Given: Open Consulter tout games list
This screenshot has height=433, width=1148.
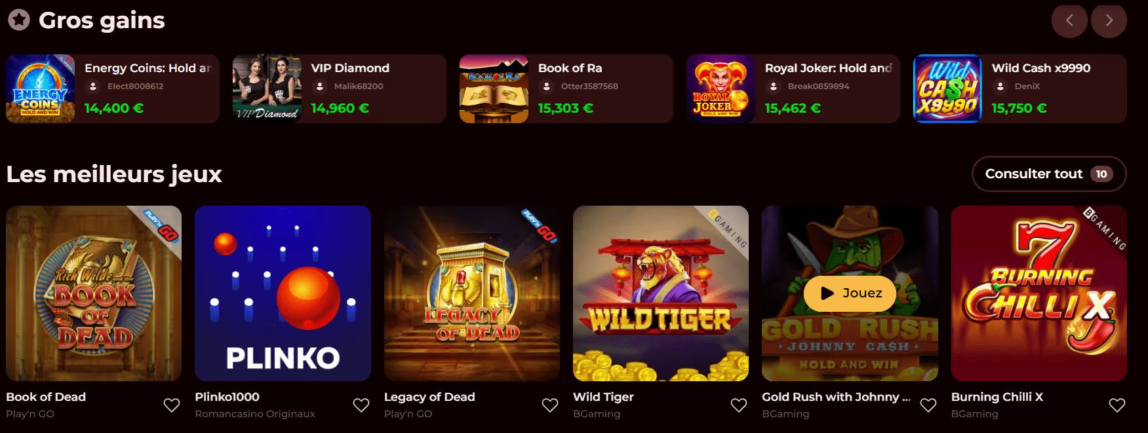Looking at the screenshot, I should (1049, 174).
